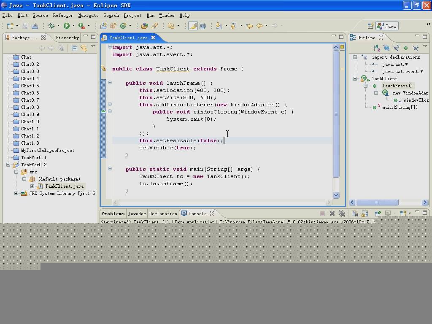Image resolution: width=432 pixels, height=324 pixels.
Task: Collapse the TankWar0.2 project node
Action: click(x=8, y=165)
